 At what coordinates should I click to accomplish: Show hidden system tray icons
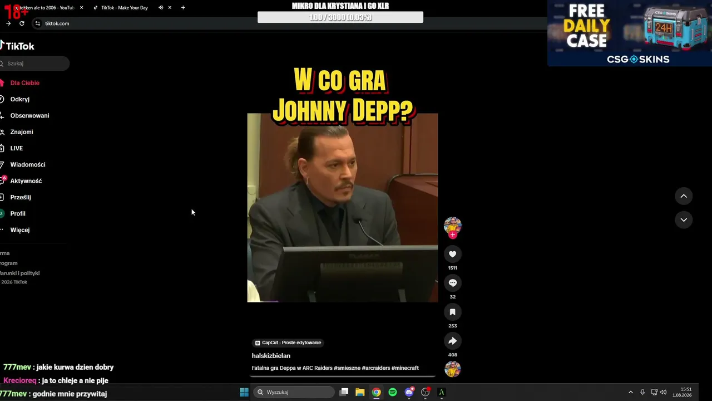[630, 392]
